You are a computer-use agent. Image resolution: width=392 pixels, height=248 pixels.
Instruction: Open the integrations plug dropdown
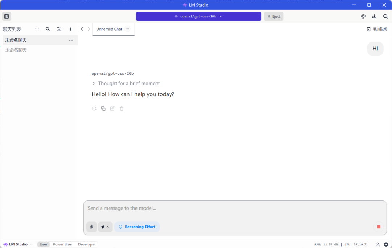point(105,227)
